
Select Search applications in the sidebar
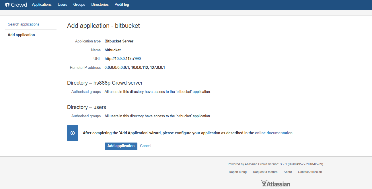(x=24, y=24)
